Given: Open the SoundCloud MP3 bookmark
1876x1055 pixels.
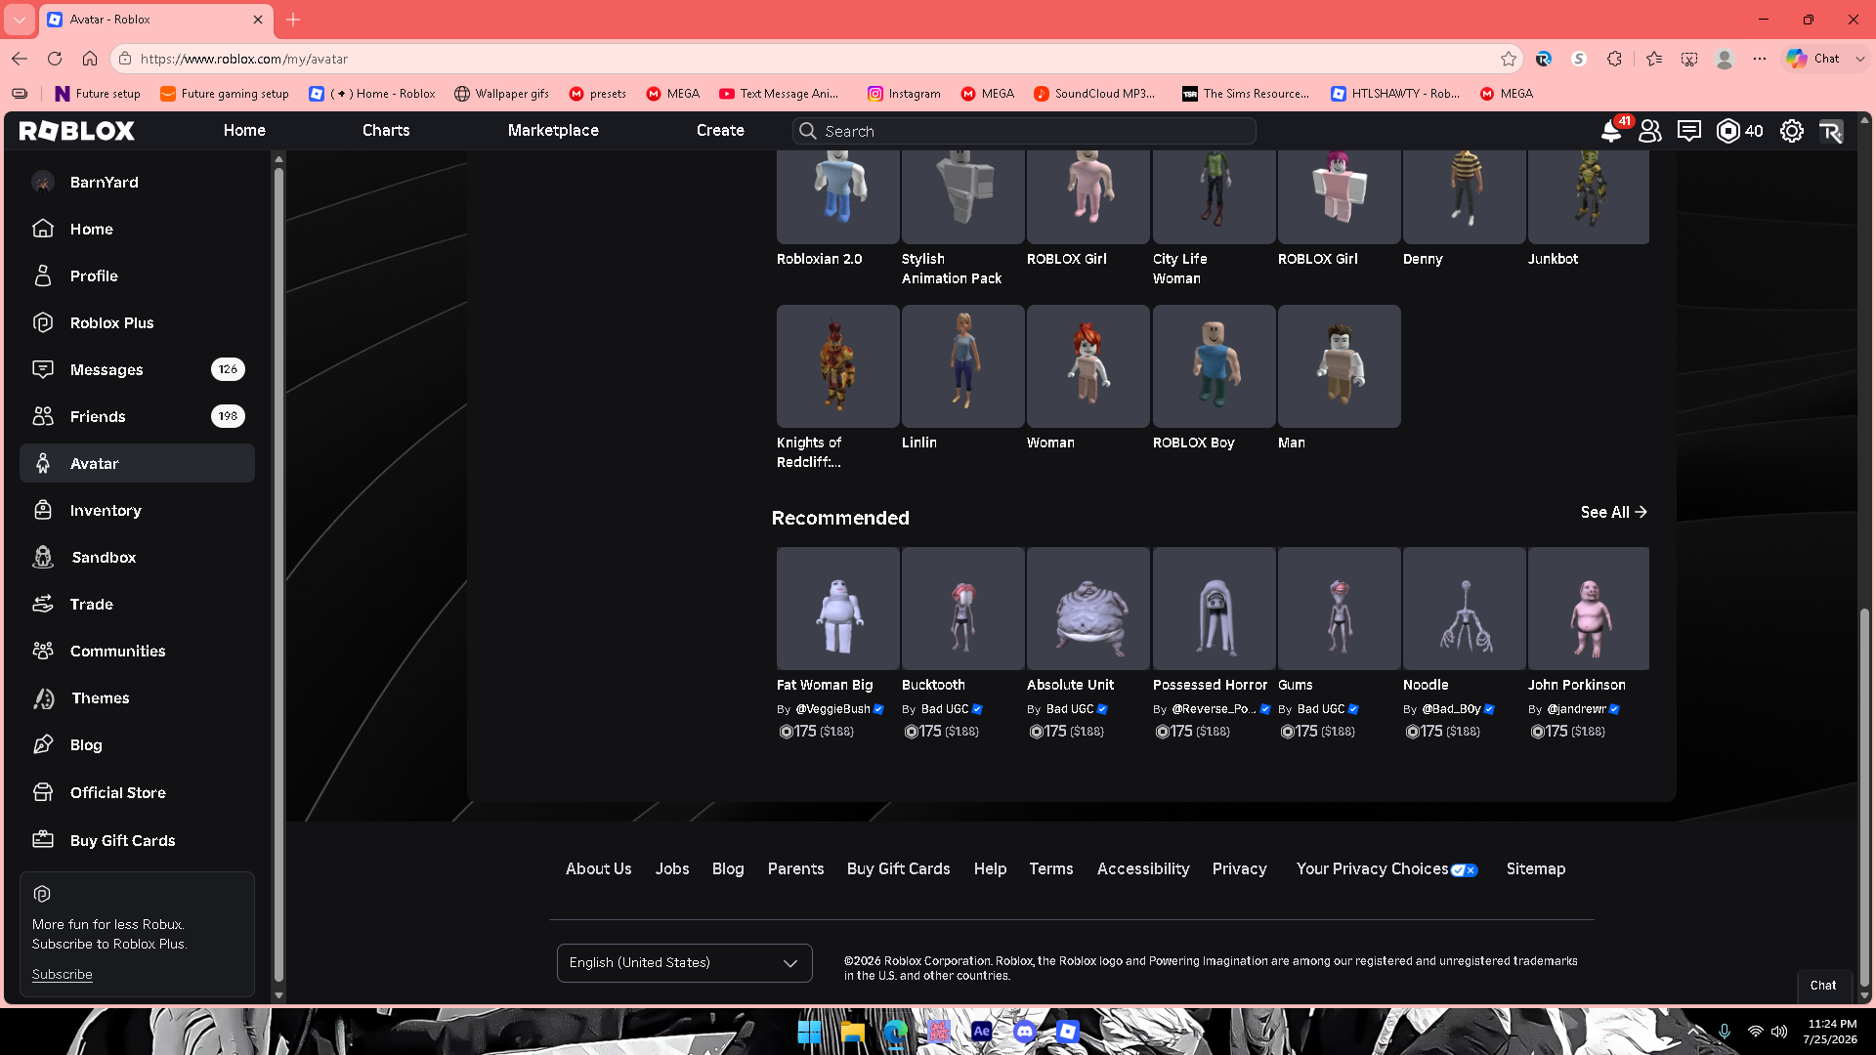Looking at the screenshot, I should 1094,94.
